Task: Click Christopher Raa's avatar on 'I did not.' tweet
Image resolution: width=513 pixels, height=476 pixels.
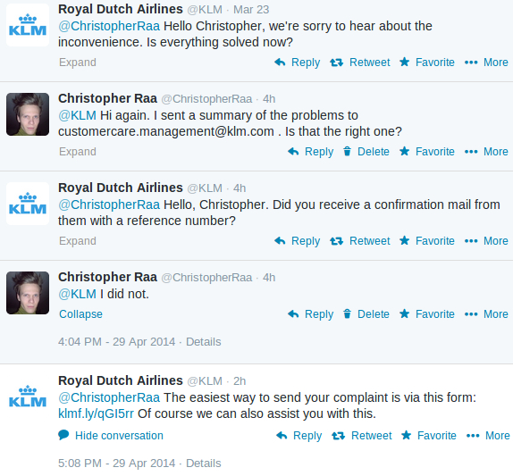Action: click(x=28, y=293)
